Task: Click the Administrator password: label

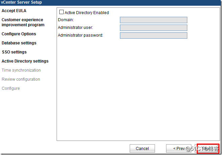Action: pos(81,35)
